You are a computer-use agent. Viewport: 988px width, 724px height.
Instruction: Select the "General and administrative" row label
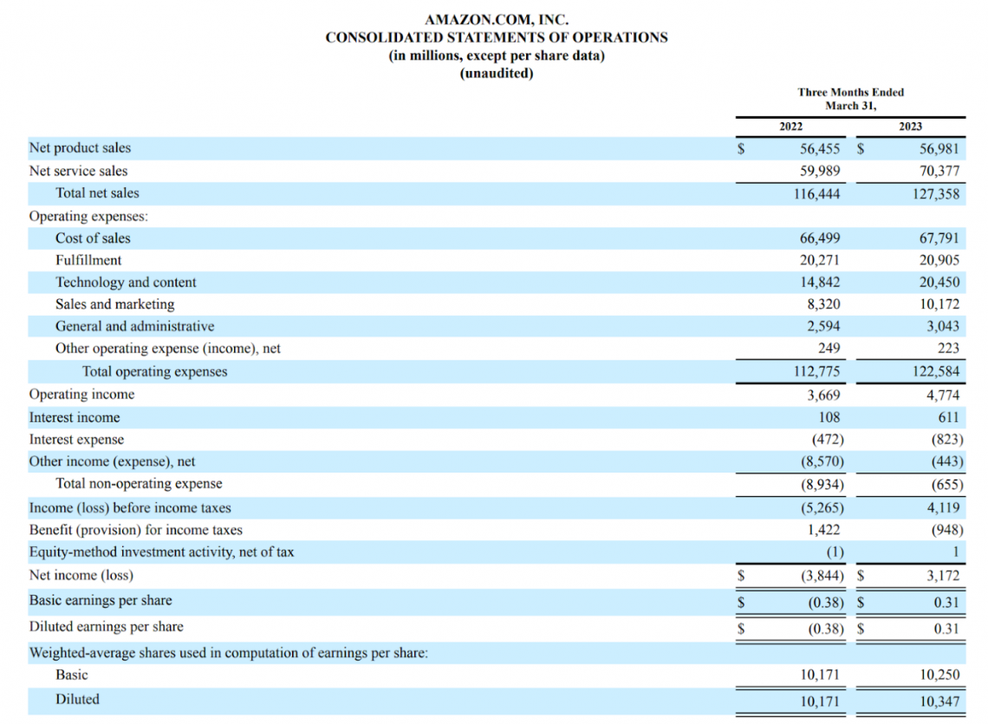[x=135, y=327]
